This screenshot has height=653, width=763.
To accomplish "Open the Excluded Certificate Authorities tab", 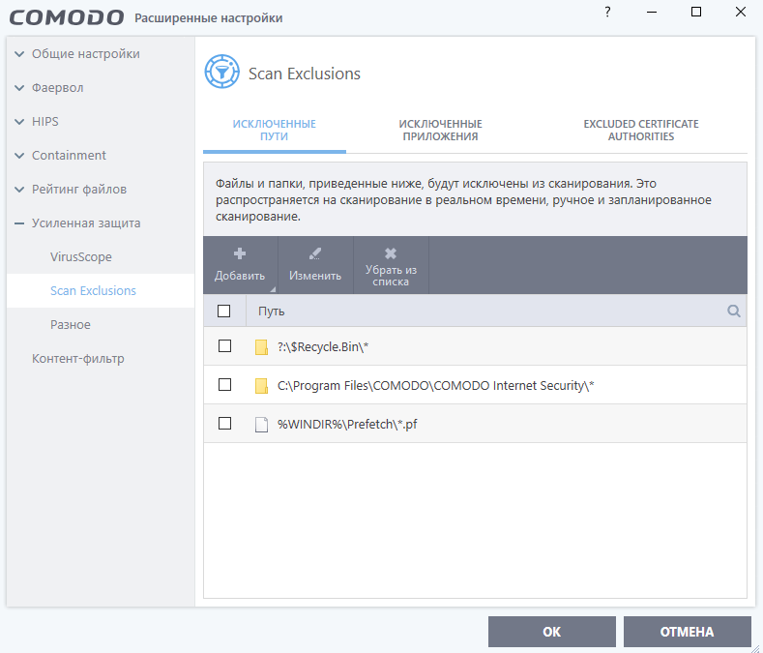I will (640, 131).
